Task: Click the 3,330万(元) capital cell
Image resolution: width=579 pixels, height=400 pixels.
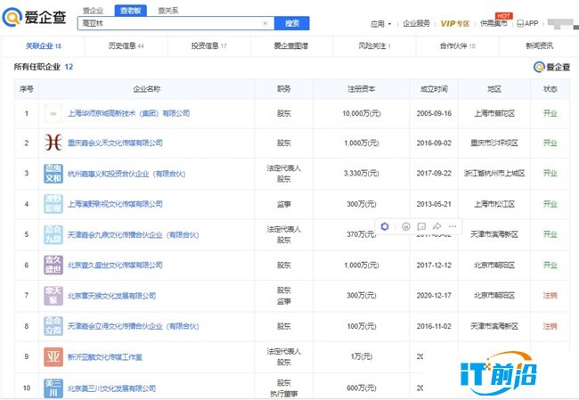Action: [361, 173]
